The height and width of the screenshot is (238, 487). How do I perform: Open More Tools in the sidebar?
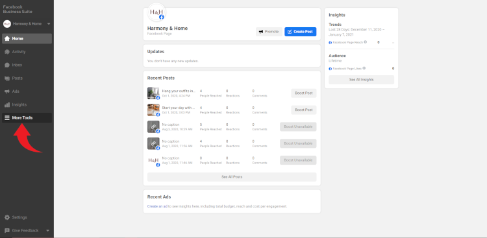tap(27, 118)
